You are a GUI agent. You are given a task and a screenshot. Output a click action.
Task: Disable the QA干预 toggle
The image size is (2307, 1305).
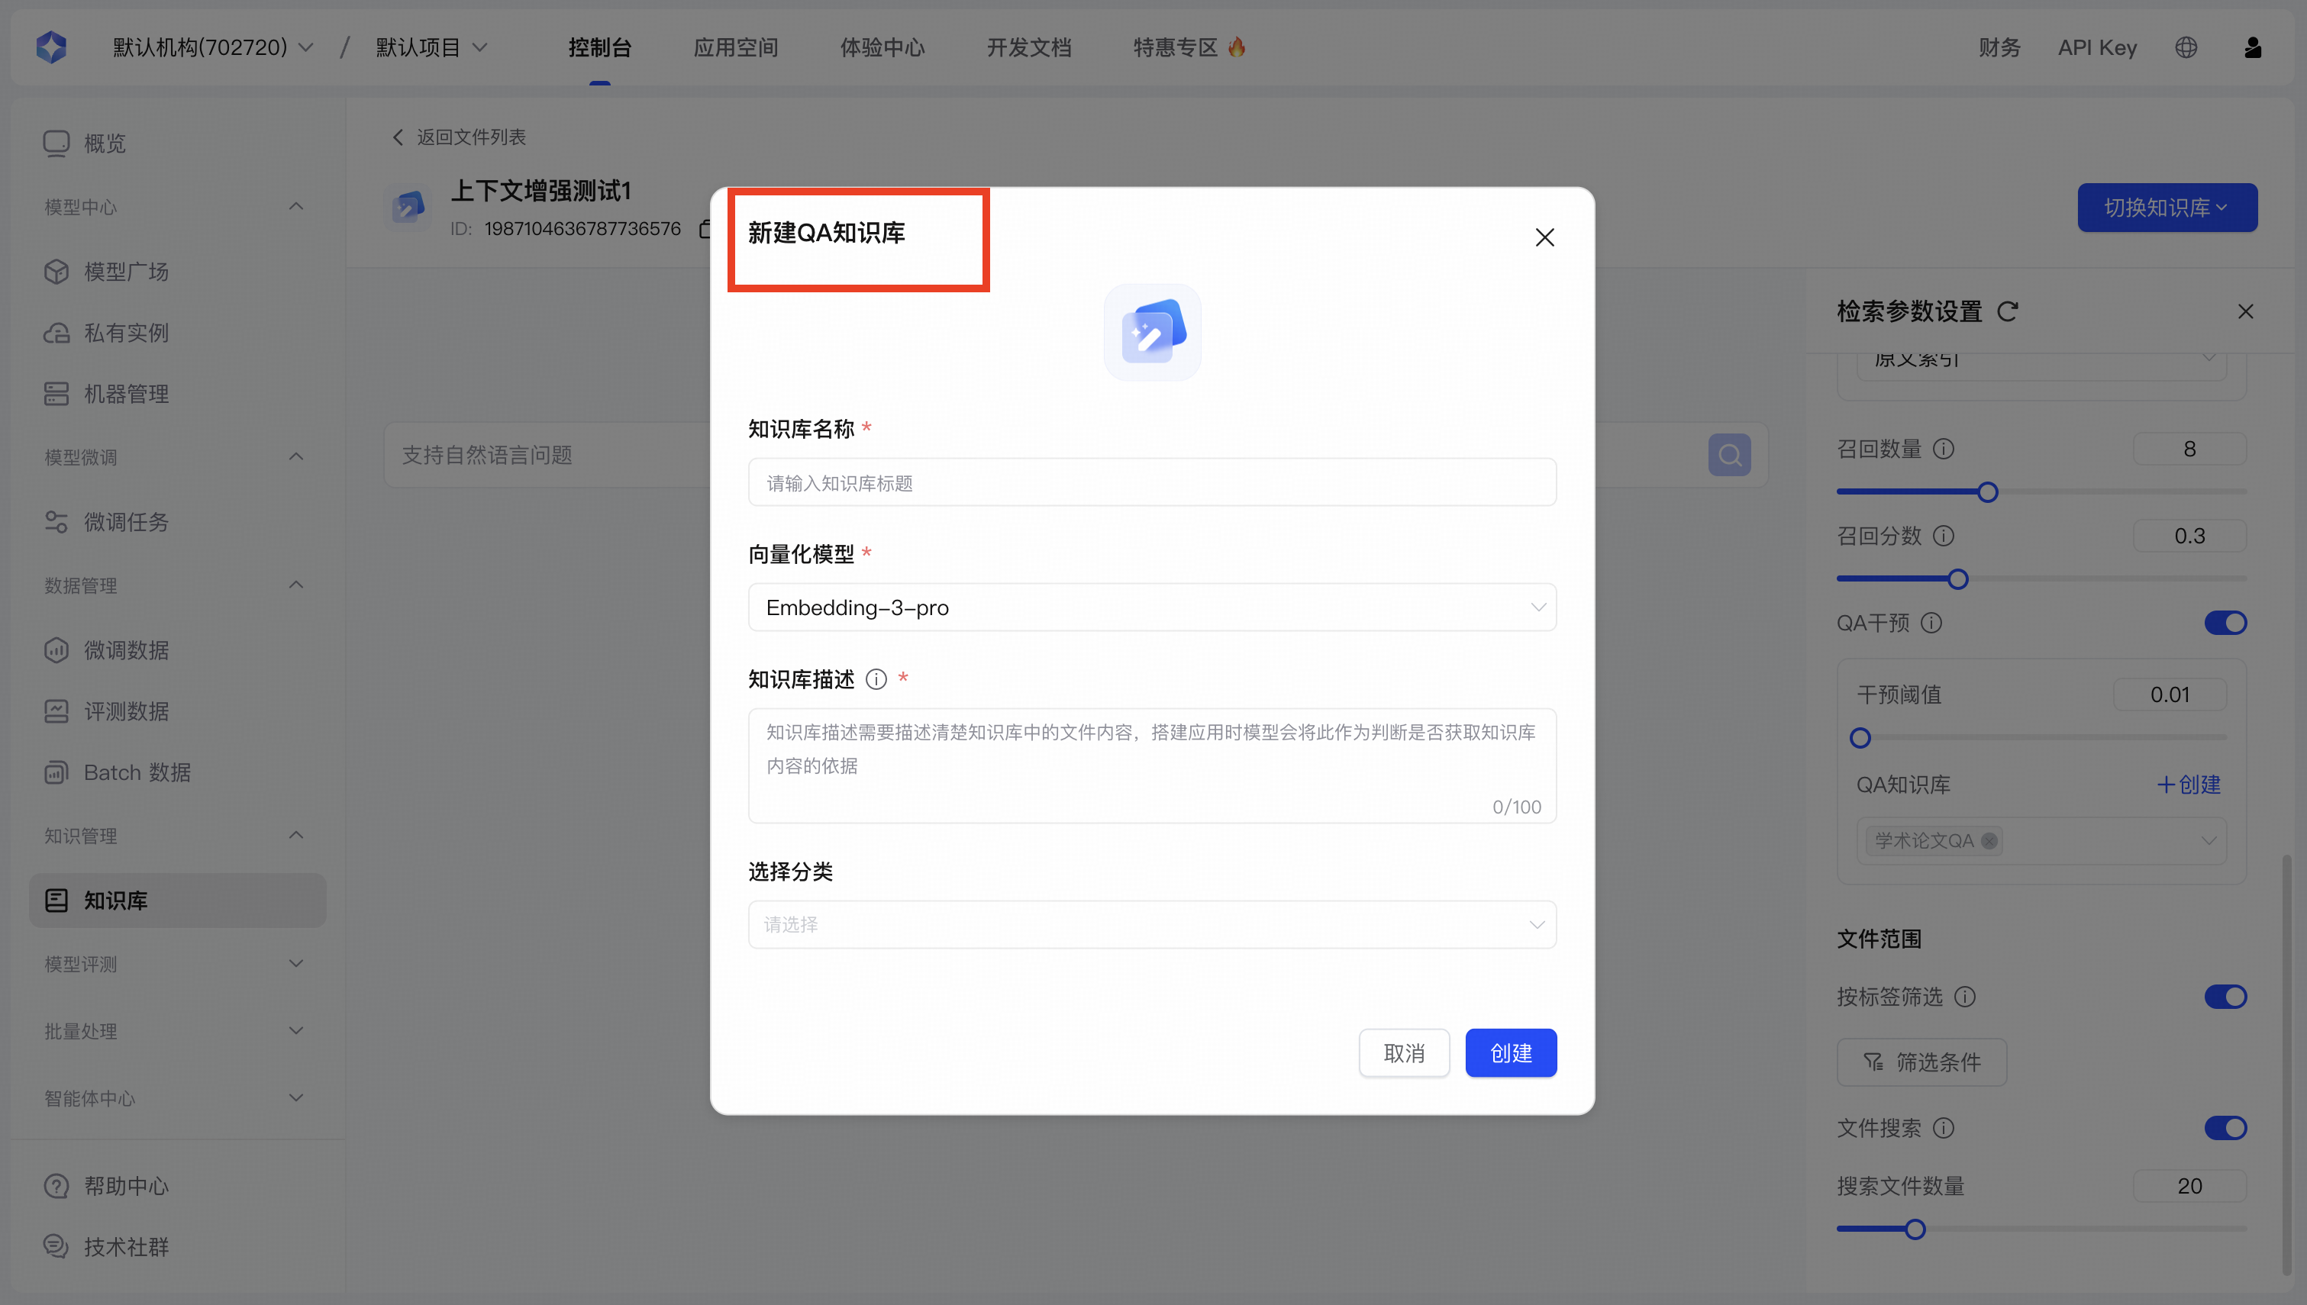[x=2225, y=623]
